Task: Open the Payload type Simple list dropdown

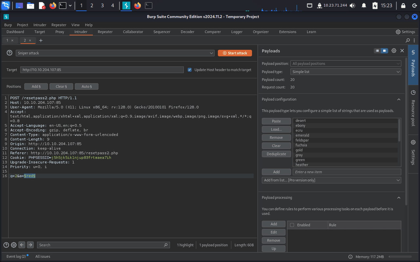Action: click(346, 72)
